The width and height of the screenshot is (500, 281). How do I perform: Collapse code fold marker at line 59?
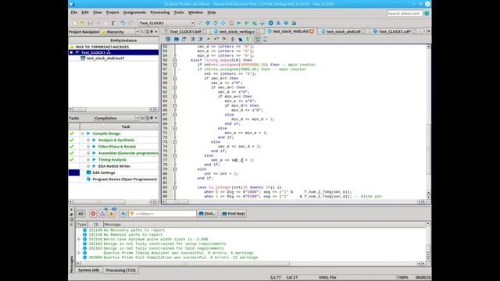(175, 78)
